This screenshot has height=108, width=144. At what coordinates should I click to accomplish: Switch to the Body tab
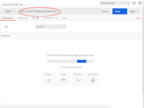point(35,18)
